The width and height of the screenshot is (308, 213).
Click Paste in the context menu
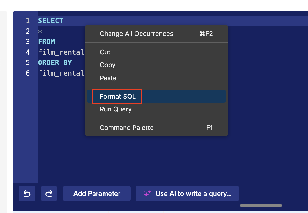coord(108,78)
